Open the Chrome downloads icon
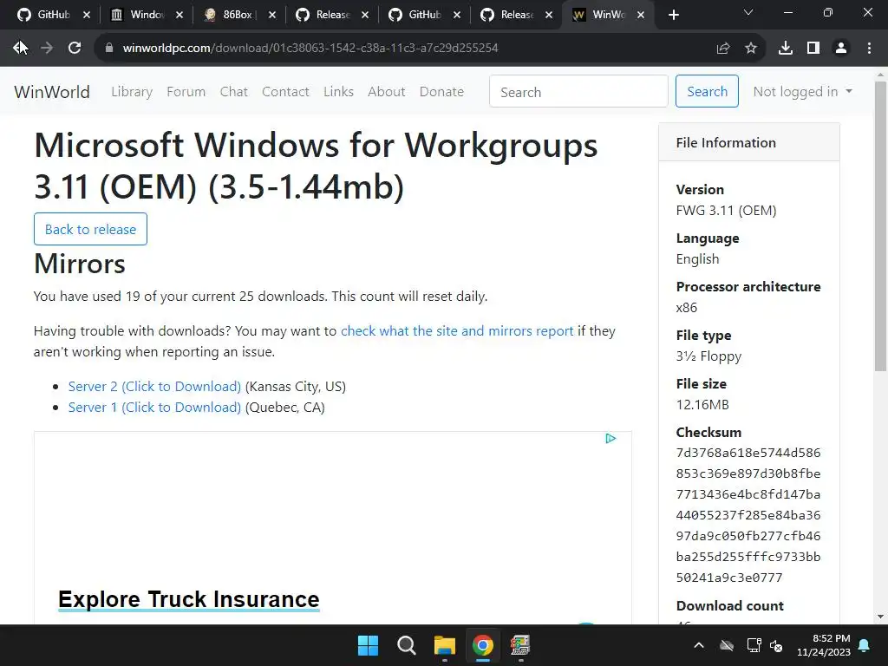This screenshot has width=888, height=666. [x=786, y=49]
